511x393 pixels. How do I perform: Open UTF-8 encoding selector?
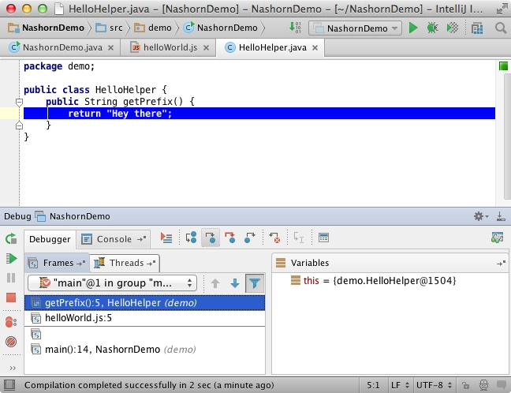(x=434, y=385)
